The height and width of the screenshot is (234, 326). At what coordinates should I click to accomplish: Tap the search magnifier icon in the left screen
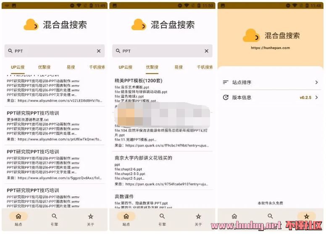10,51
